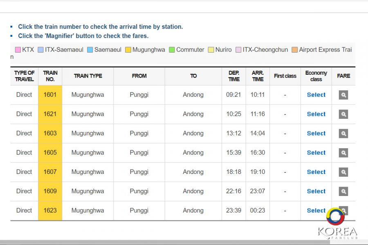
Task: Select economy class for train 1621
Action: pyautogui.click(x=316, y=114)
